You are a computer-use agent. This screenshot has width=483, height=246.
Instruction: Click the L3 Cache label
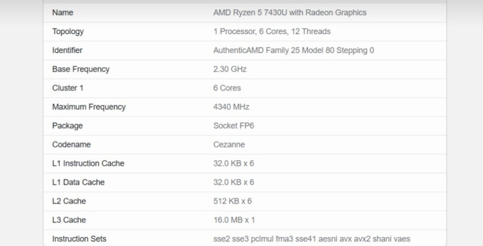[x=69, y=220]
